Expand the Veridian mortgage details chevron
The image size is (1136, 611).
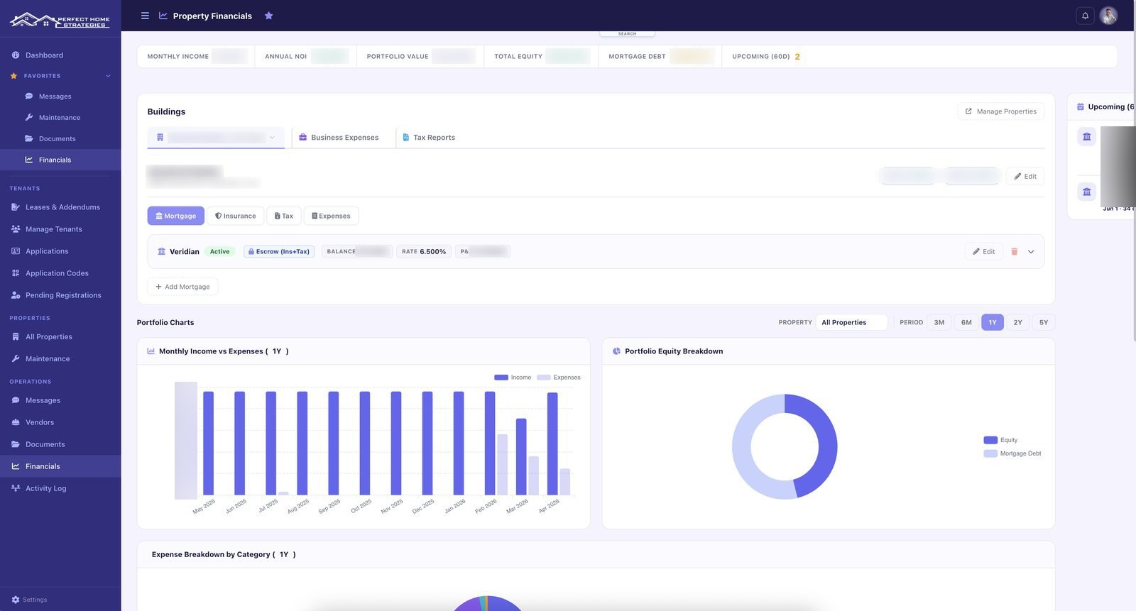[x=1031, y=251]
